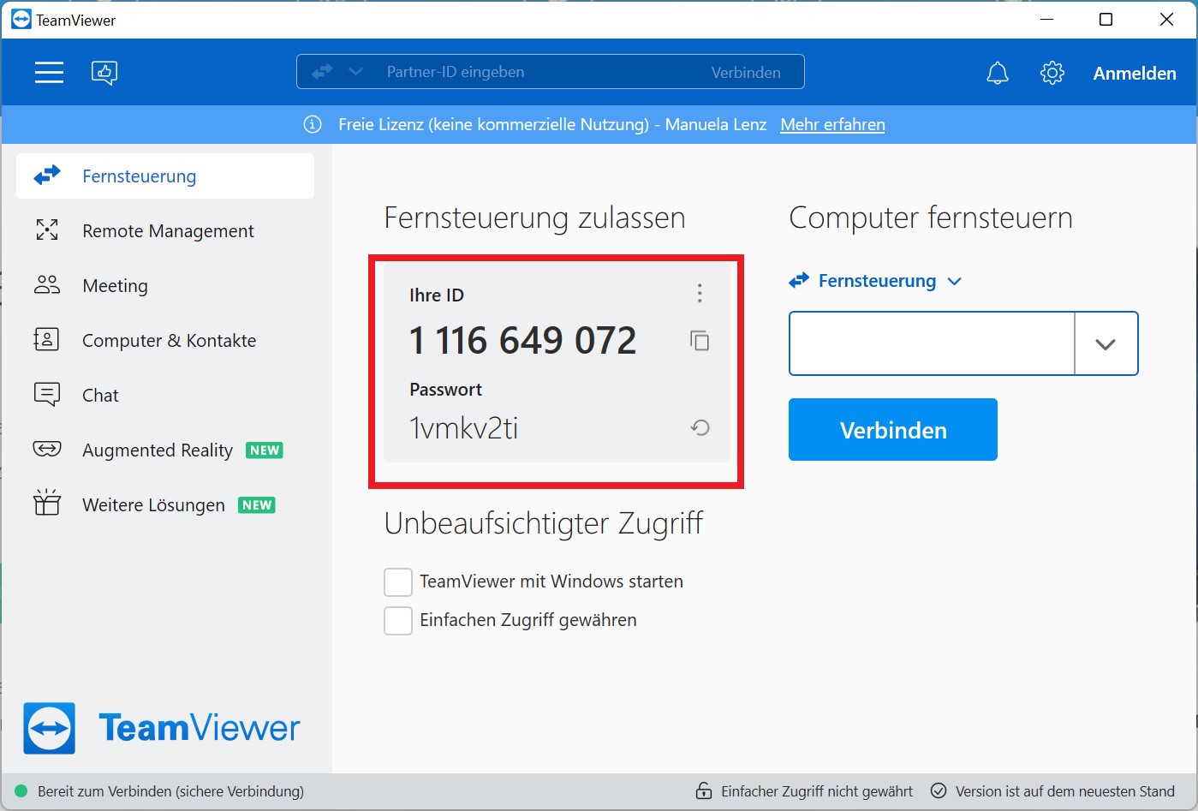This screenshot has height=811, width=1198.
Task: Follow the Mehr erfahren link
Action: 832,125
